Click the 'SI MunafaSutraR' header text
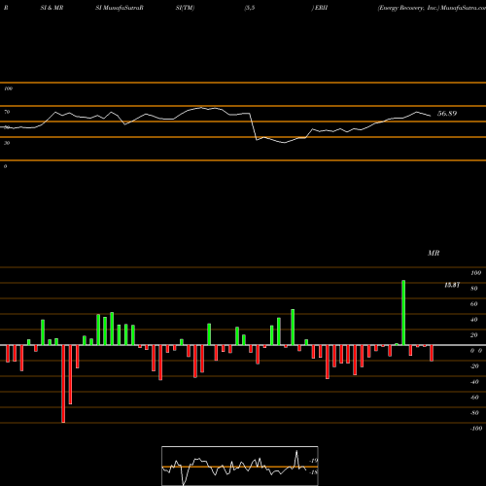Viewport: 486px width, 486px height. pos(120,8)
